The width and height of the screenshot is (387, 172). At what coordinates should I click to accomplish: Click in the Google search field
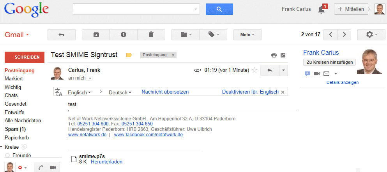(x=136, y=9)
